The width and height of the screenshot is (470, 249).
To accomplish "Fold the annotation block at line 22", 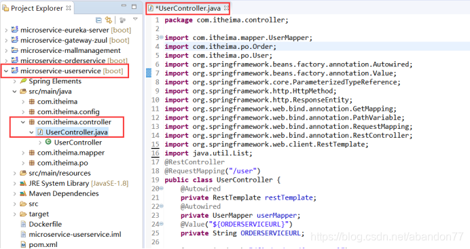I will click(162, 206).
